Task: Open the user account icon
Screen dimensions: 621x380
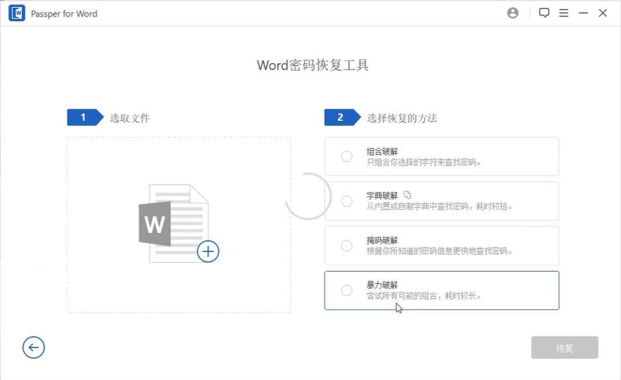Action: (513, 13)
